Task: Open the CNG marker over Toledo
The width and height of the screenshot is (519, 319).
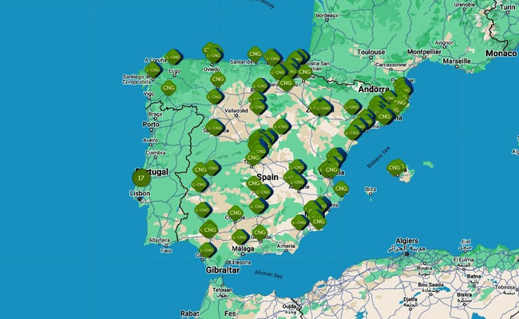Action: [253, 158]
